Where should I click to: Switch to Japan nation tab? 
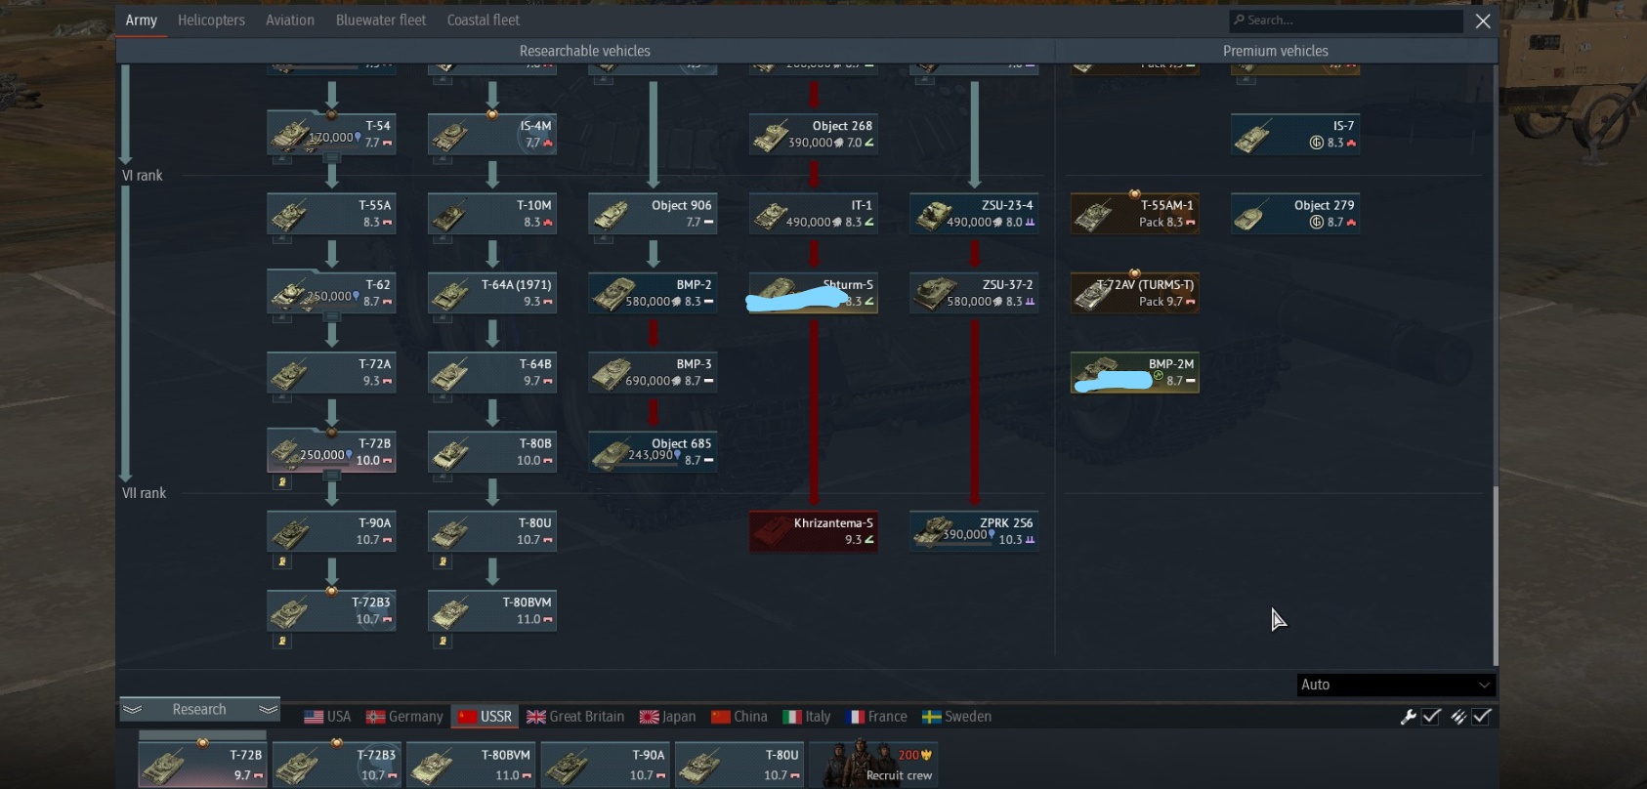click(x=668, y=717)
